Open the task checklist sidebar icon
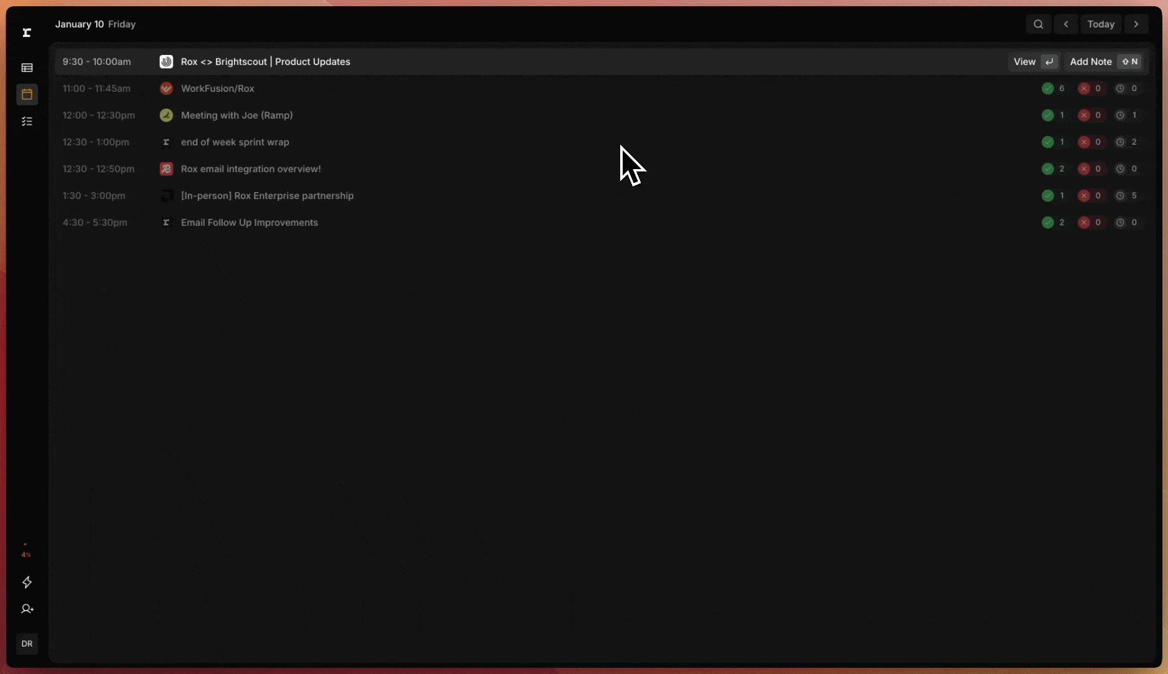The height and width of the screenshot is (674, 1168). [x=27, y=121]
